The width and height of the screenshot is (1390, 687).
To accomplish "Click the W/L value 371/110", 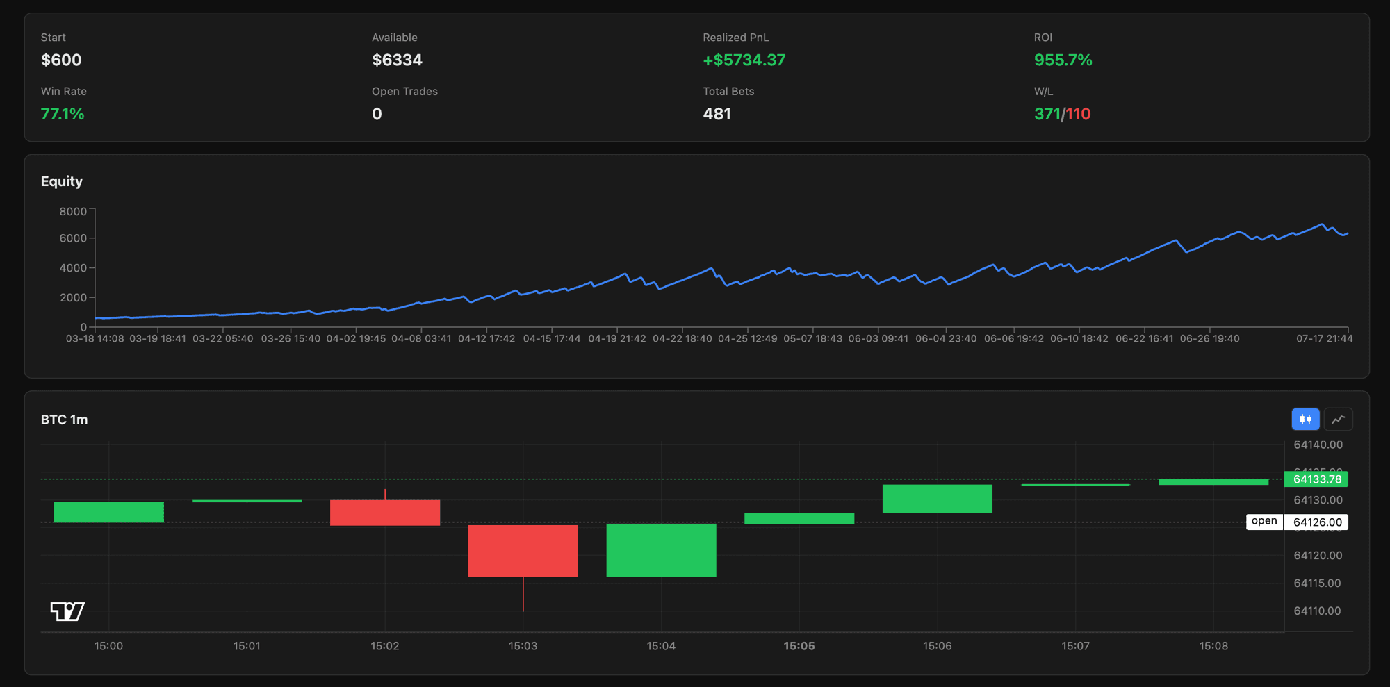I will click(x=1062, y=114).
